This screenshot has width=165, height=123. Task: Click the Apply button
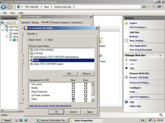[x=90, y=112]
